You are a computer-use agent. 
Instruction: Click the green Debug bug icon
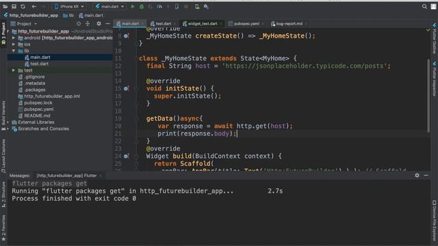tap(142, 6)
